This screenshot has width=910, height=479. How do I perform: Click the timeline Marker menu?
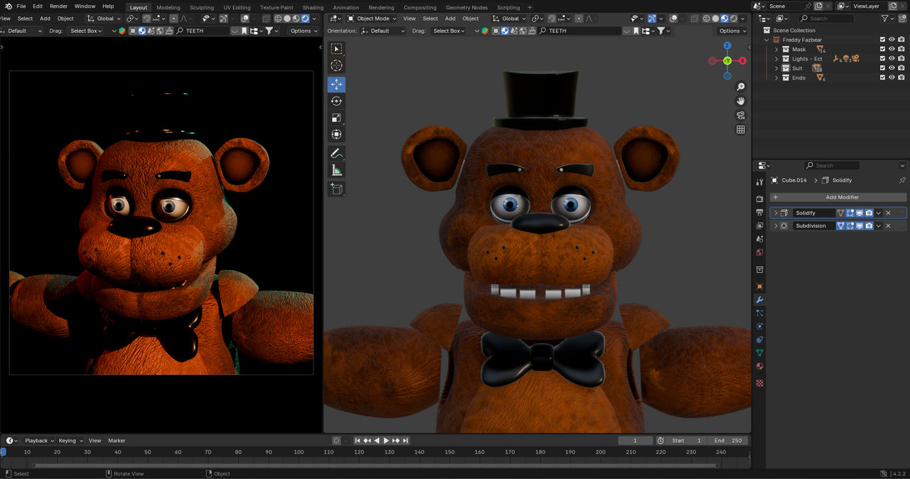117,441
